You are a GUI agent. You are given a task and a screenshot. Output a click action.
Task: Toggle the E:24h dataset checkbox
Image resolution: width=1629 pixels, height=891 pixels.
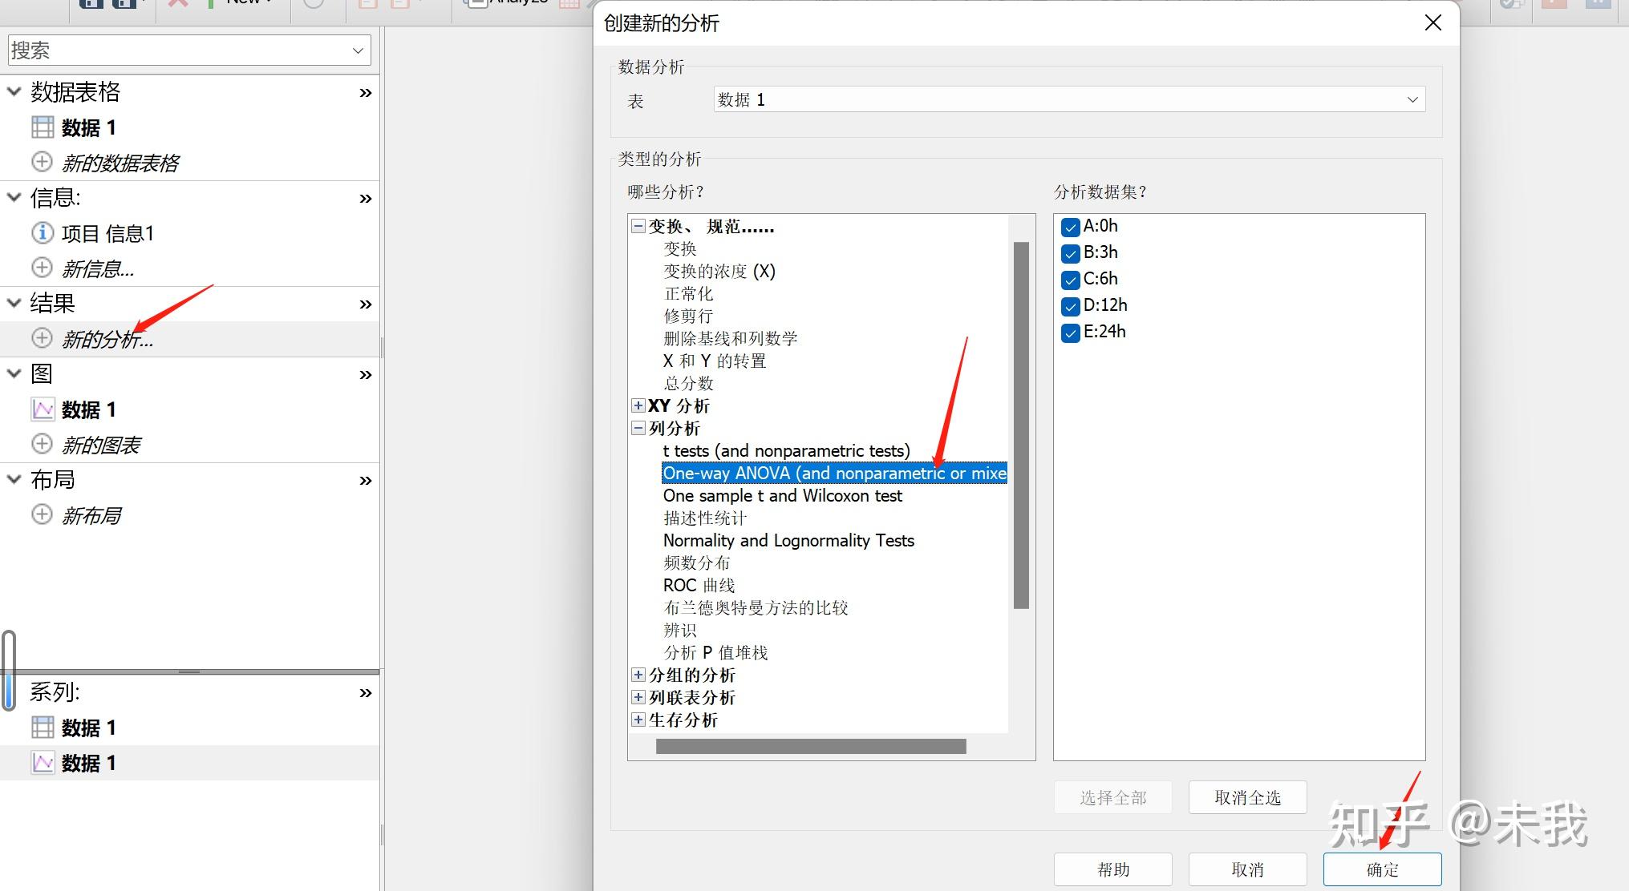click(x=1070, y=333)
